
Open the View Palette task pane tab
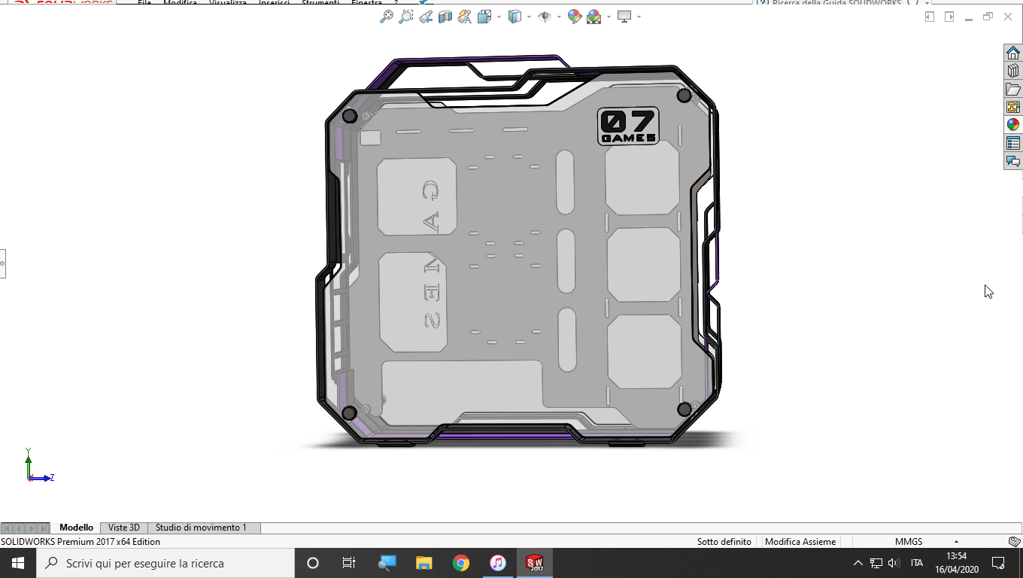point(1013,107)
